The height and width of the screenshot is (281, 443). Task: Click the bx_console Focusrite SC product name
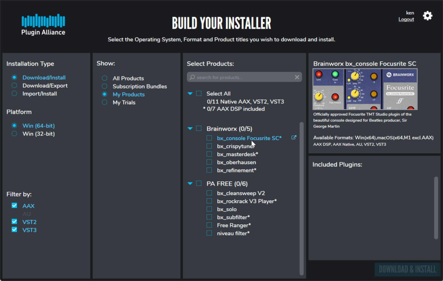pos(249,138)
